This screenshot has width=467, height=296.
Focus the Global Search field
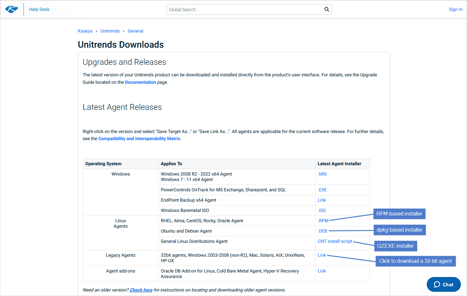(x=249, y=10)
